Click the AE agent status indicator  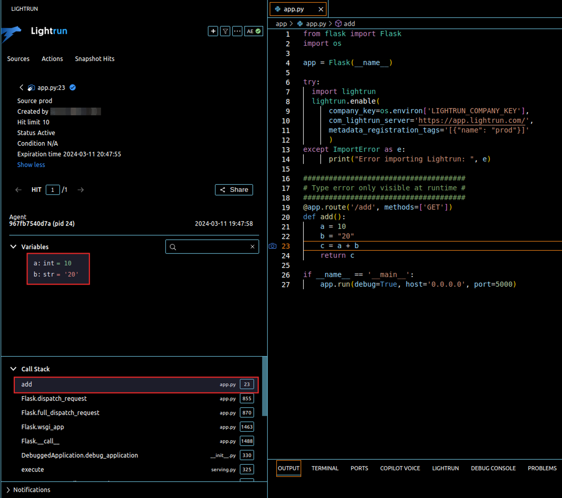253,31
